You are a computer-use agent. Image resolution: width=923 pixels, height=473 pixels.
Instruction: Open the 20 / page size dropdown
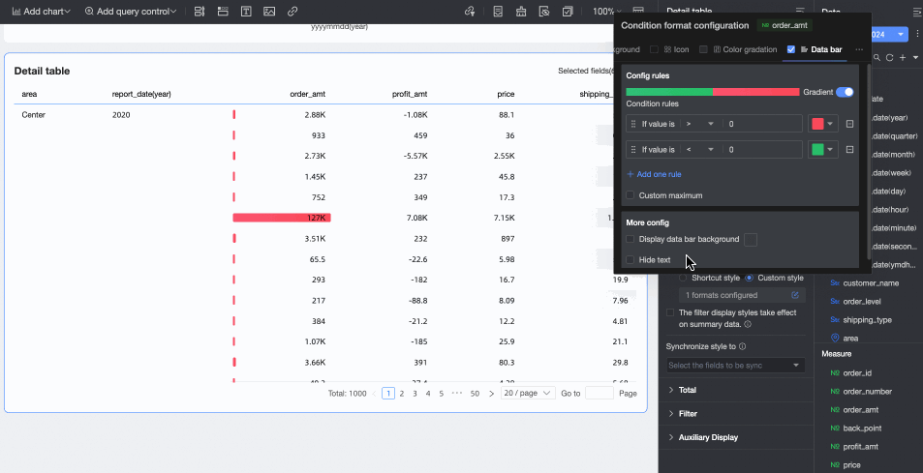point(528,393)
